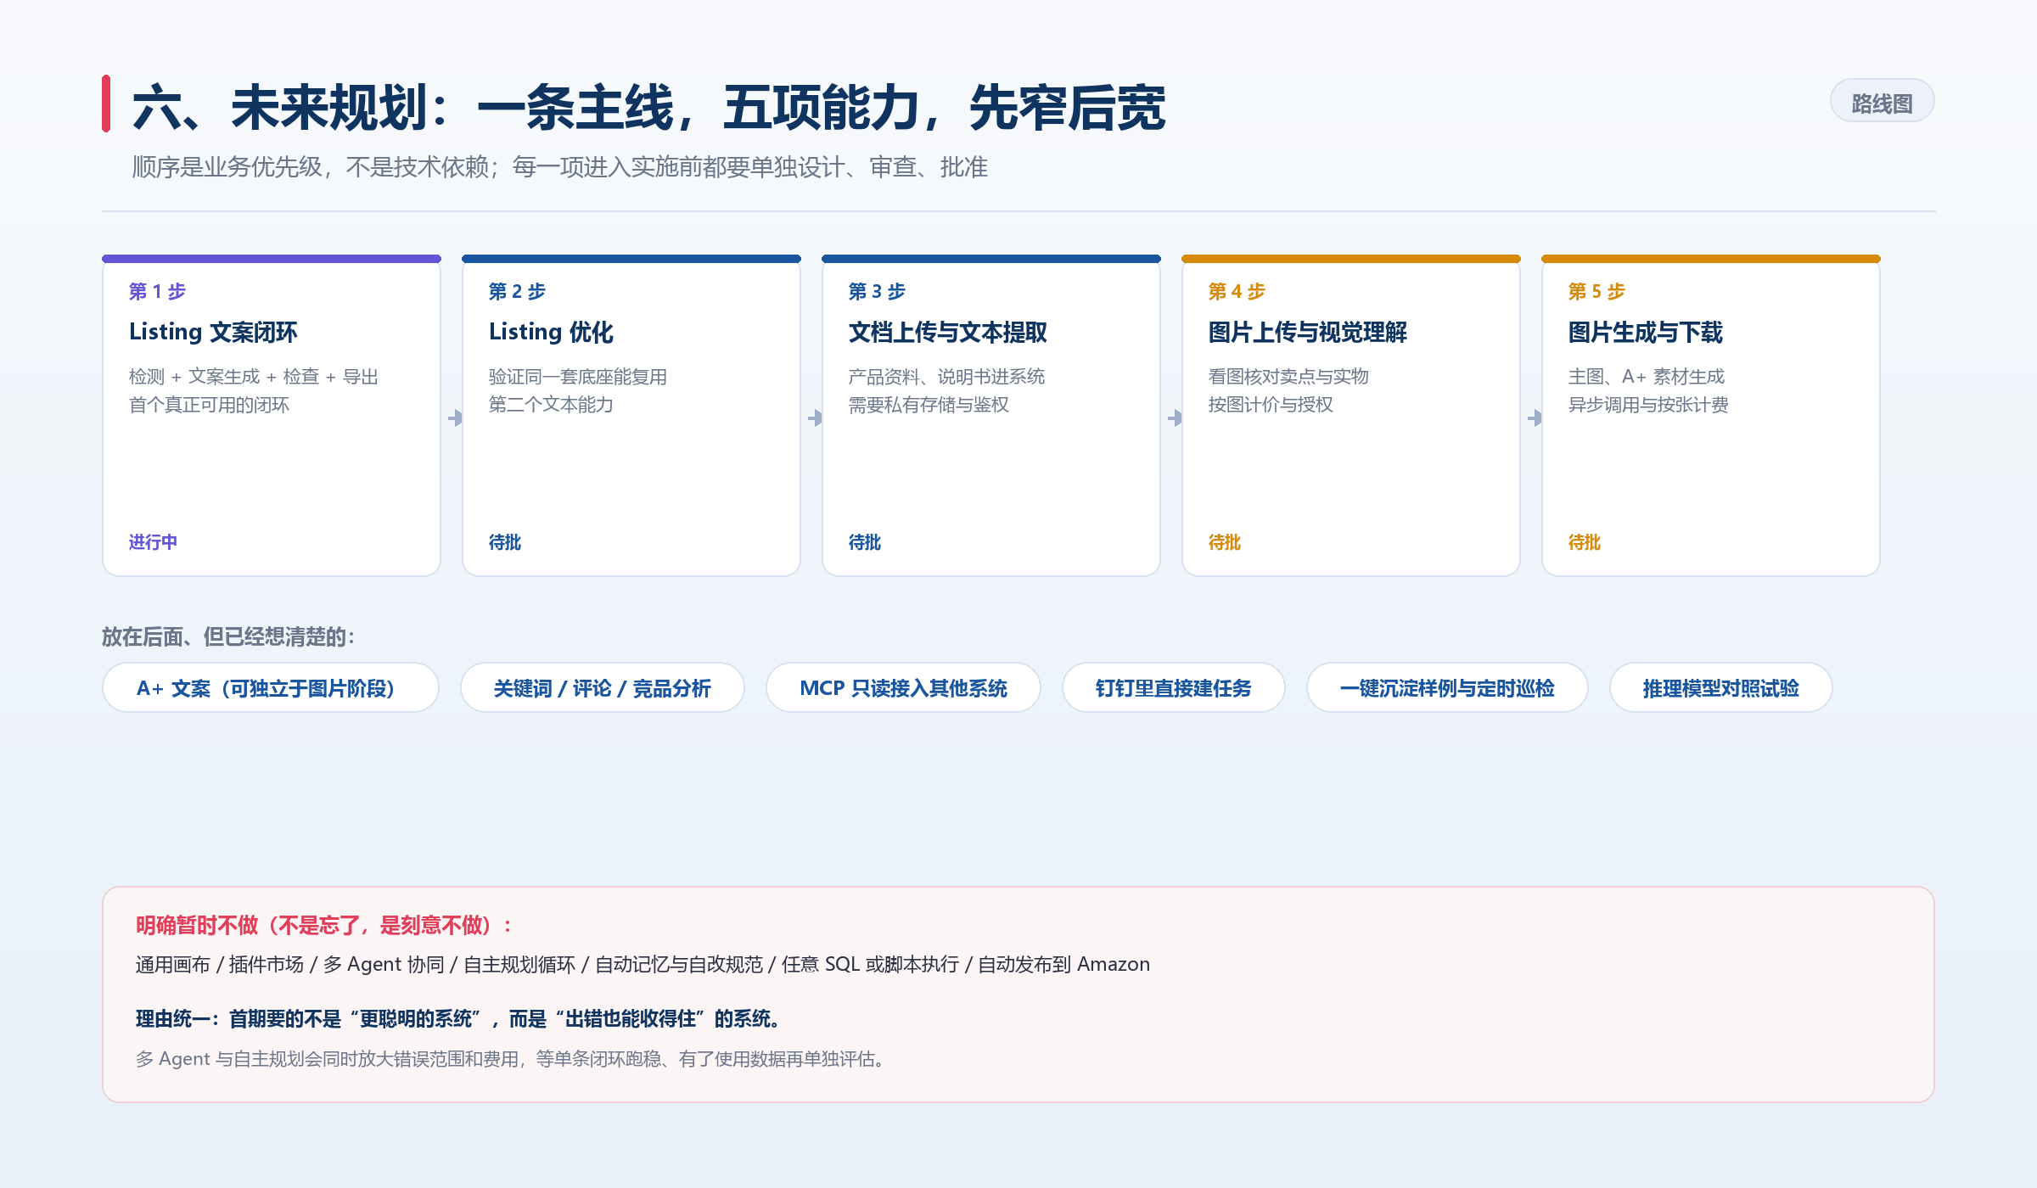Click the 待批 status on Listing 优化 card
This screenshot has width=2037, height=1188.
[505, 541]
